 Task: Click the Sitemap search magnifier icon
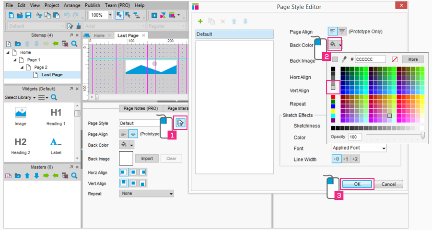pyautogui.click(x=74, y=44)
